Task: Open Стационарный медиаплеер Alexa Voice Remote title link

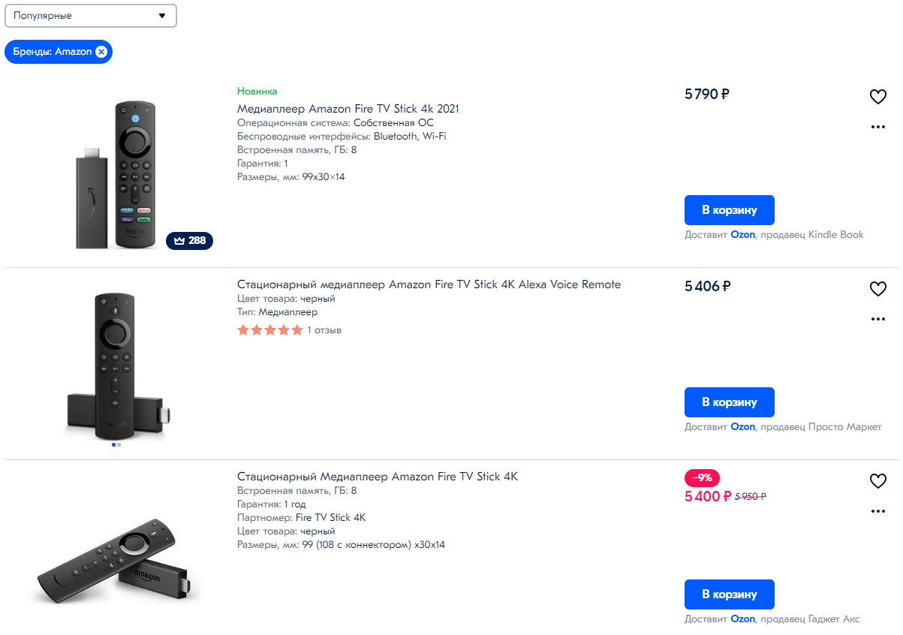Action: [x=429, y=284]
